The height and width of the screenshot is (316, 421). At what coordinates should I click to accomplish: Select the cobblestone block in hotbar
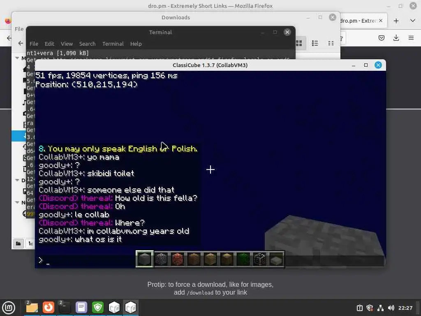pyautogui.click(x=161, y=259)
